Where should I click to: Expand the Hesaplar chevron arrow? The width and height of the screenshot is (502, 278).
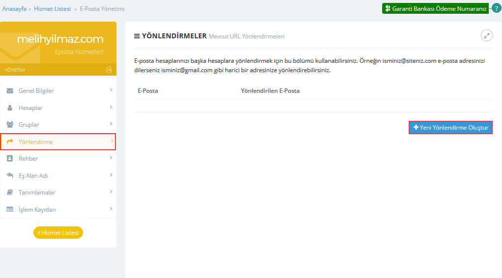[111, 107]
